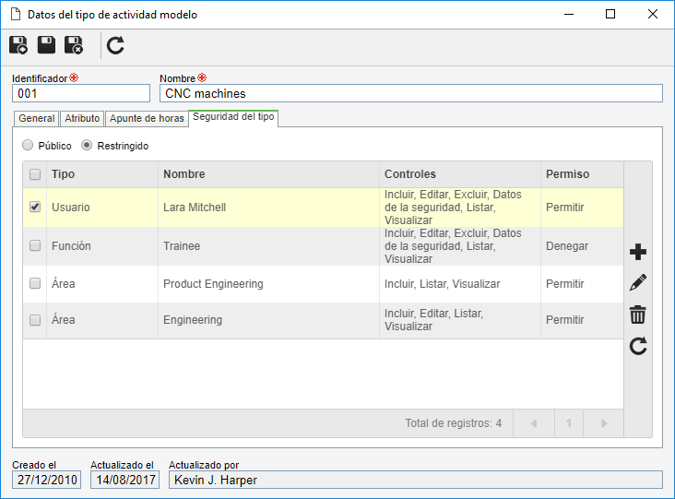
Task: Switch to the General tab
Action: (37, 118)
